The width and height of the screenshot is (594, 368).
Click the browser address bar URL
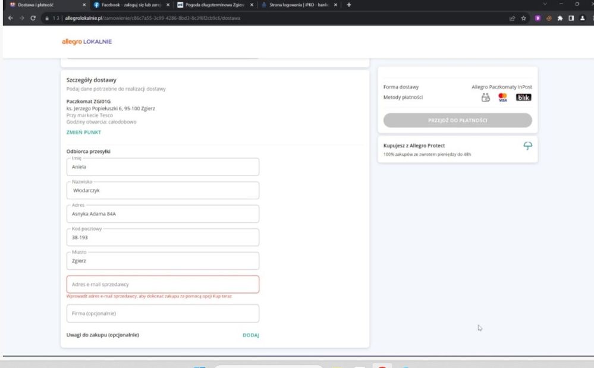coord(152,18)
